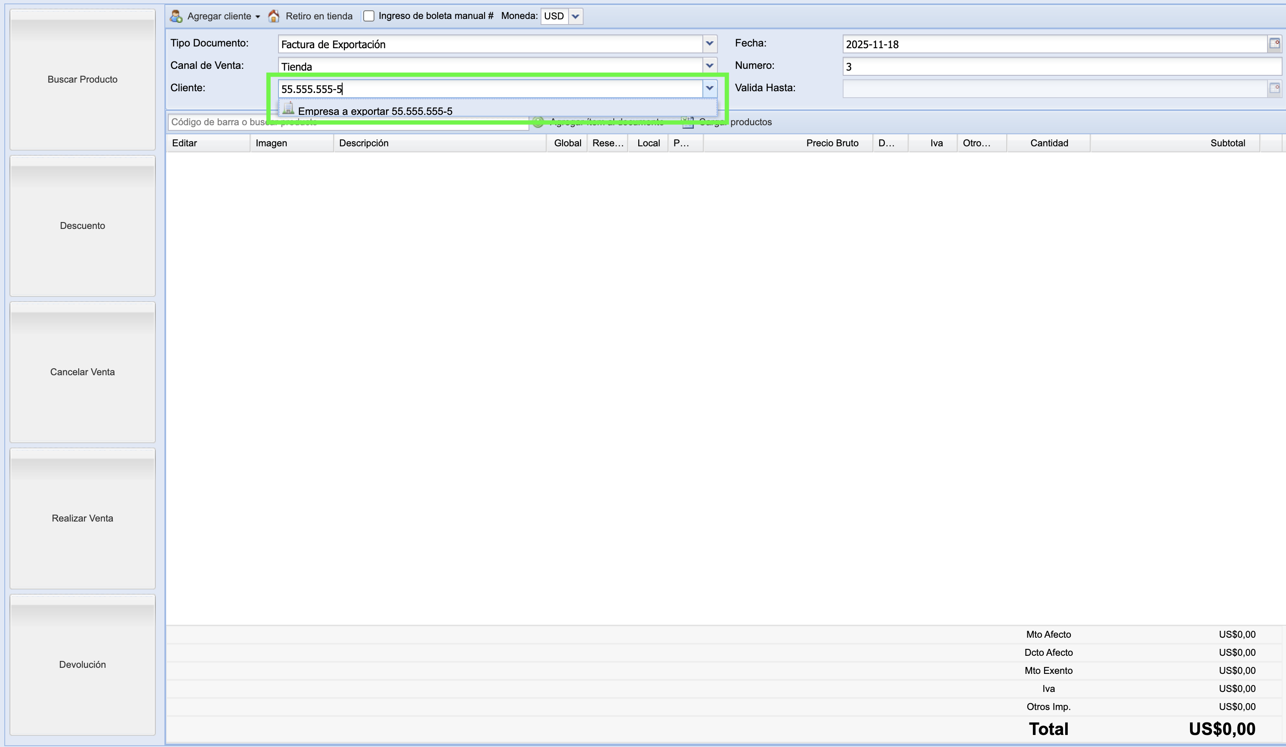Open the Tipo Documento dropdown arrow
1286x747 pixels.
pos(709,44)
